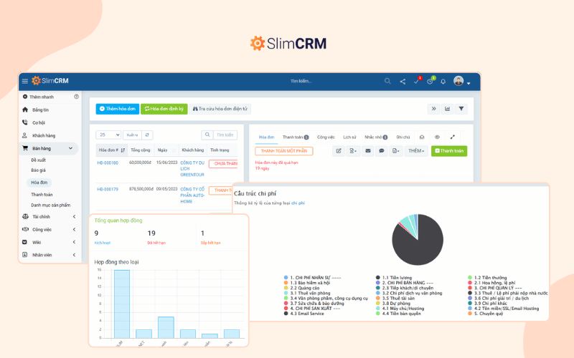This screenshot has height=358, width=574.
Task: Open the tasks checkmark icon with red badge
Action: [417, 81]
